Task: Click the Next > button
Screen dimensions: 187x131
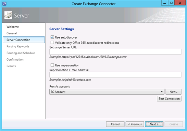Action: pyautogui.click(x=154, y=124)
